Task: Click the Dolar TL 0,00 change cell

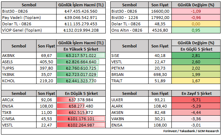Action: (196, 24)
